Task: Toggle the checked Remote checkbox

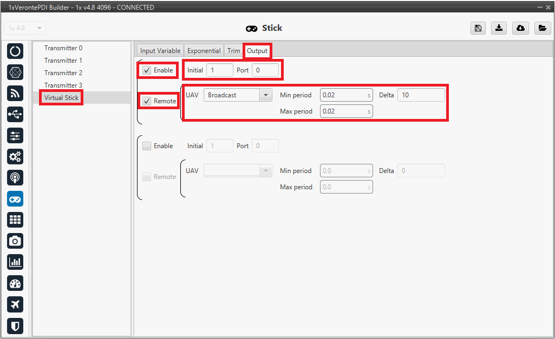Action: [x=147, y=101]
